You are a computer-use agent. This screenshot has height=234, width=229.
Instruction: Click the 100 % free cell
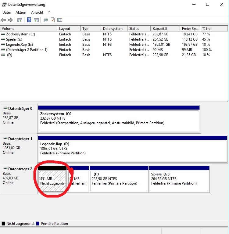click(x=207, y=50)
